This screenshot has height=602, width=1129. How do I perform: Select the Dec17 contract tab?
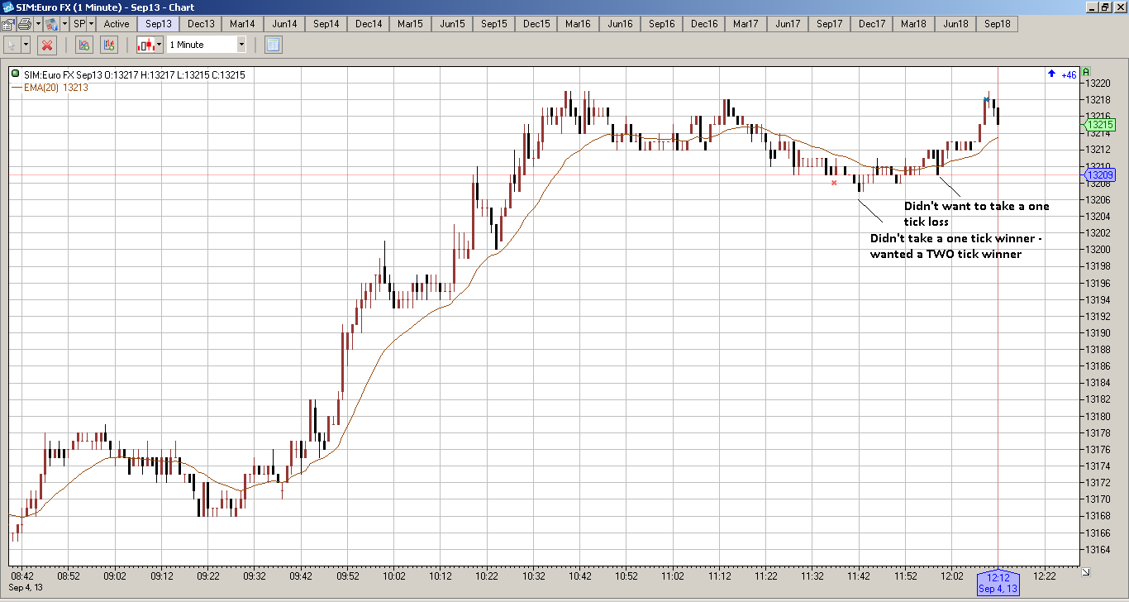[872, 24]
